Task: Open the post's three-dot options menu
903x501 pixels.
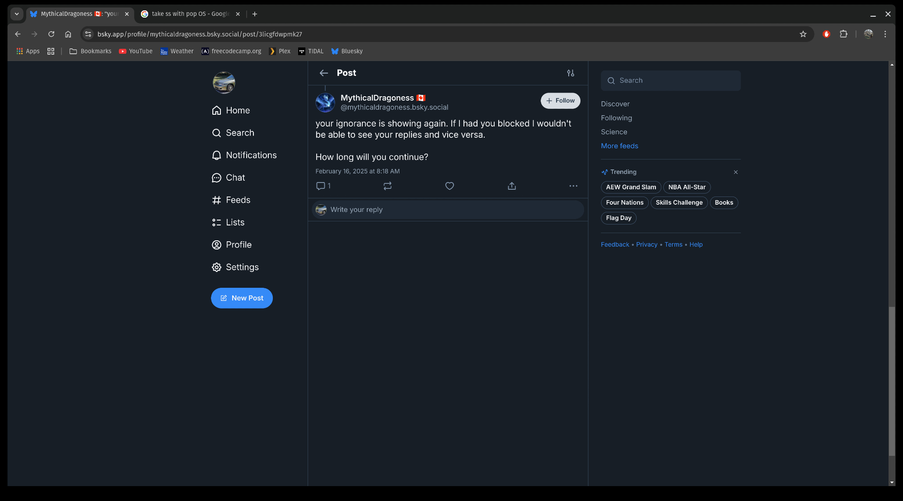Action: coord(573,186)
